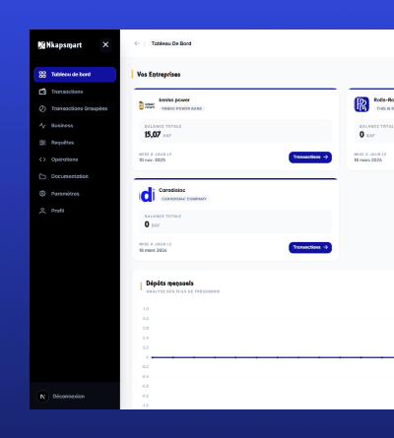Select the Transactions Groupées clock icon
Viewport: 394px width, 438px height.
click(42, 108)
